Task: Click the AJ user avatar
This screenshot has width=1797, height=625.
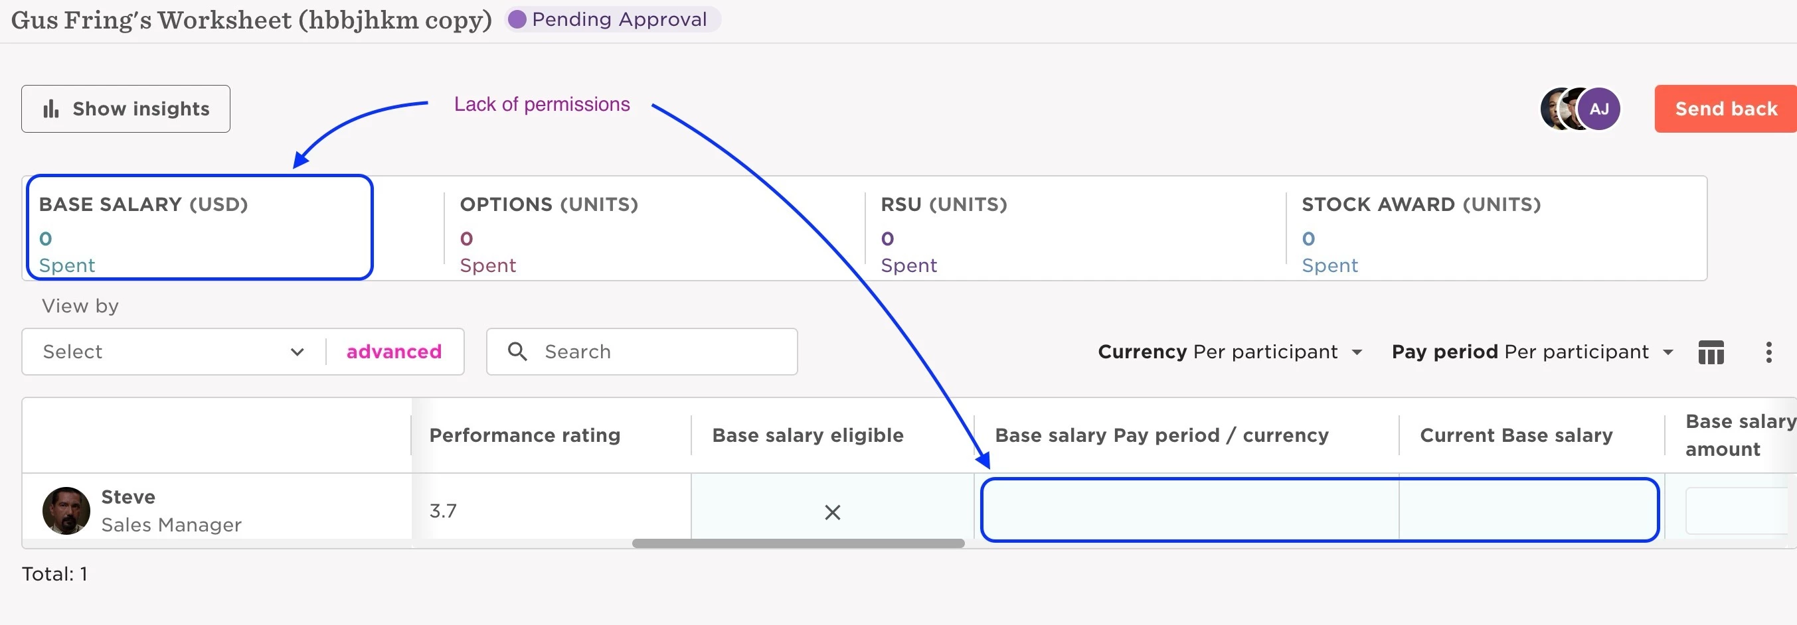Action: point(1599,109)
